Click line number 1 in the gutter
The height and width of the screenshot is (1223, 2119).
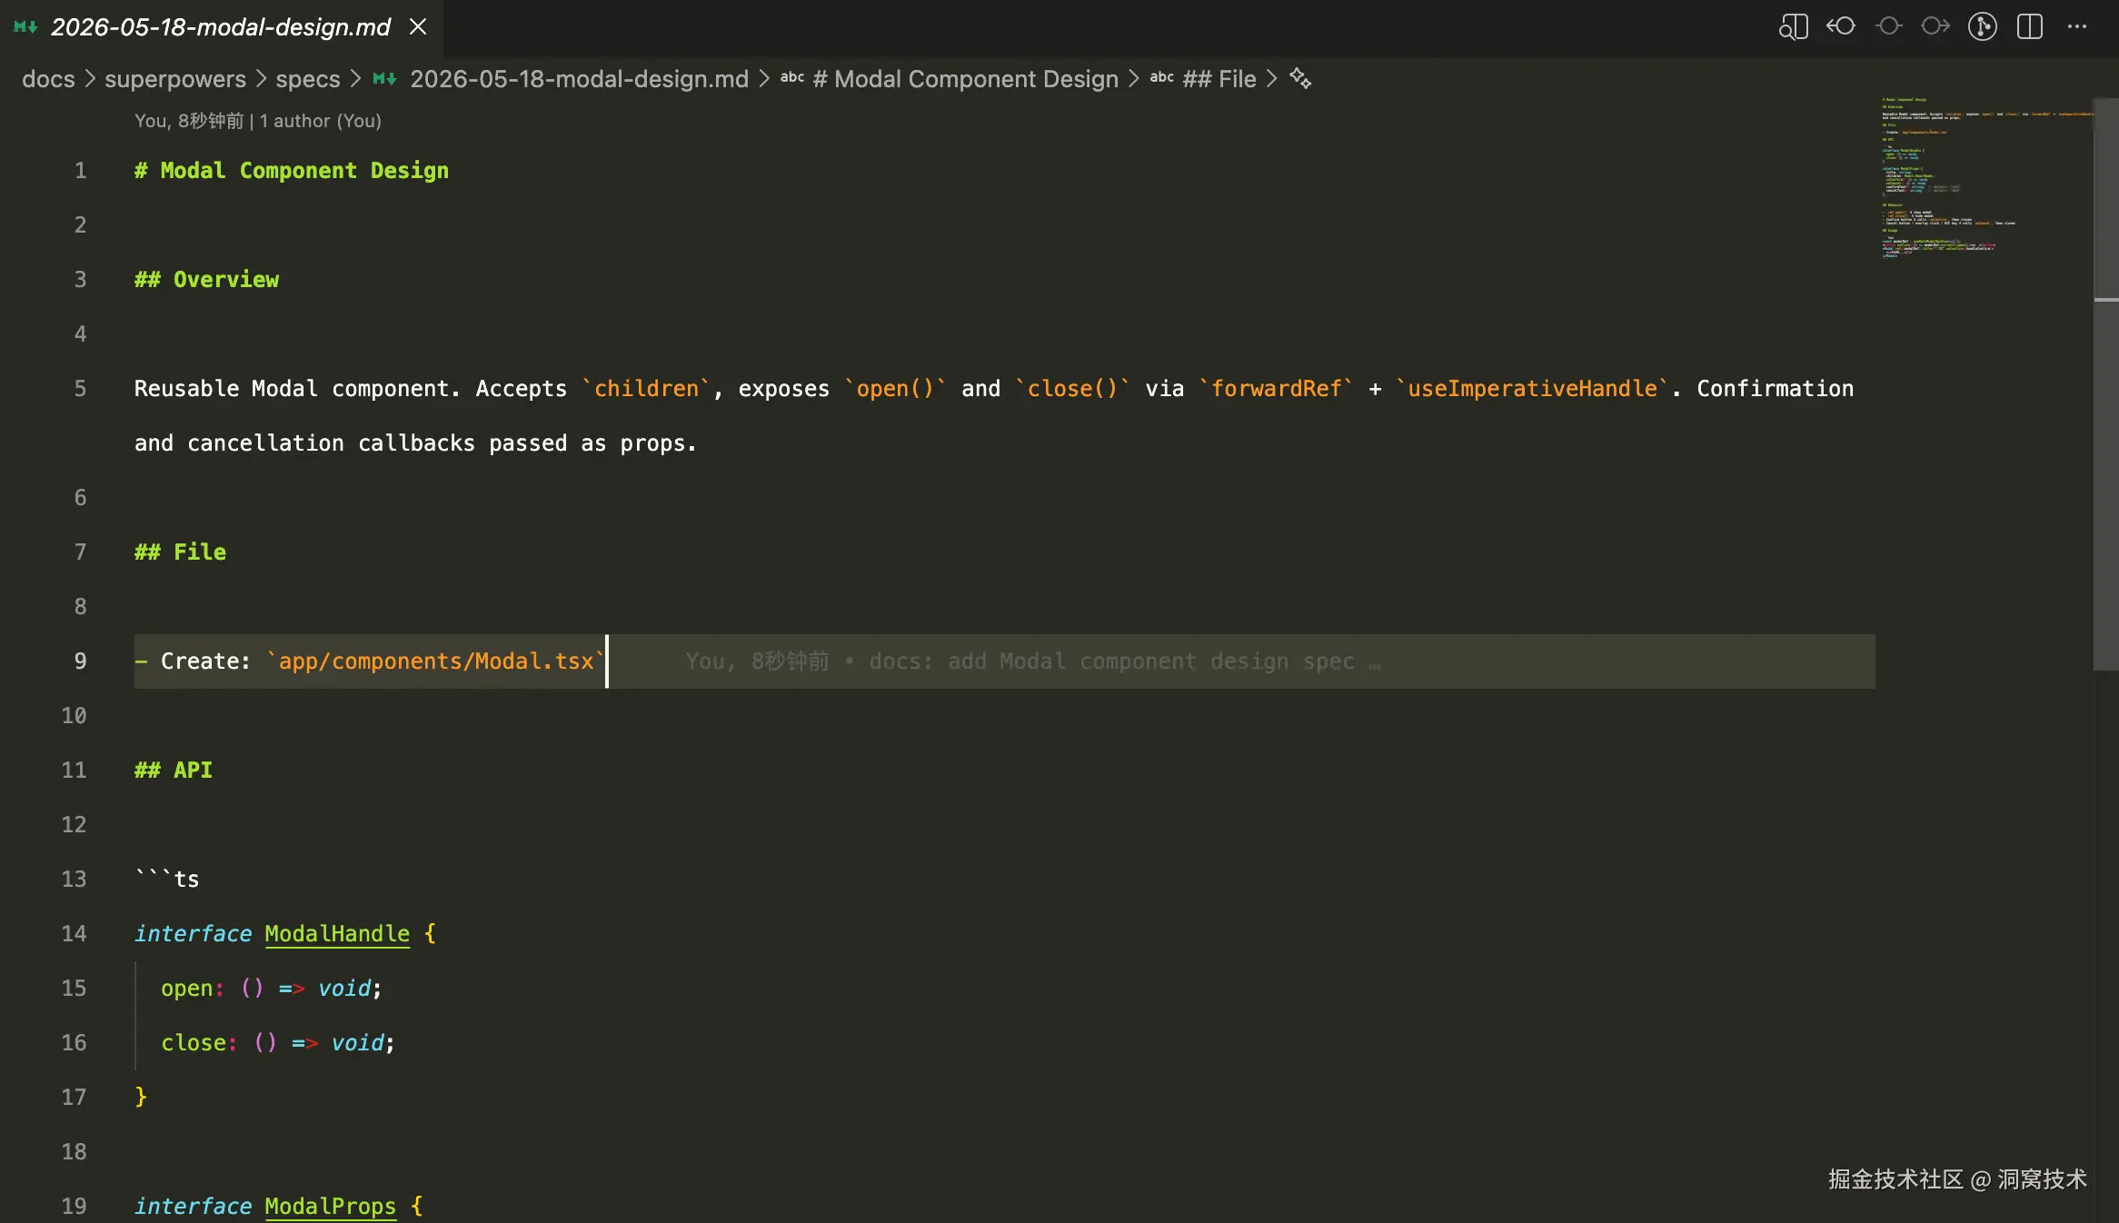coord(80,171)
